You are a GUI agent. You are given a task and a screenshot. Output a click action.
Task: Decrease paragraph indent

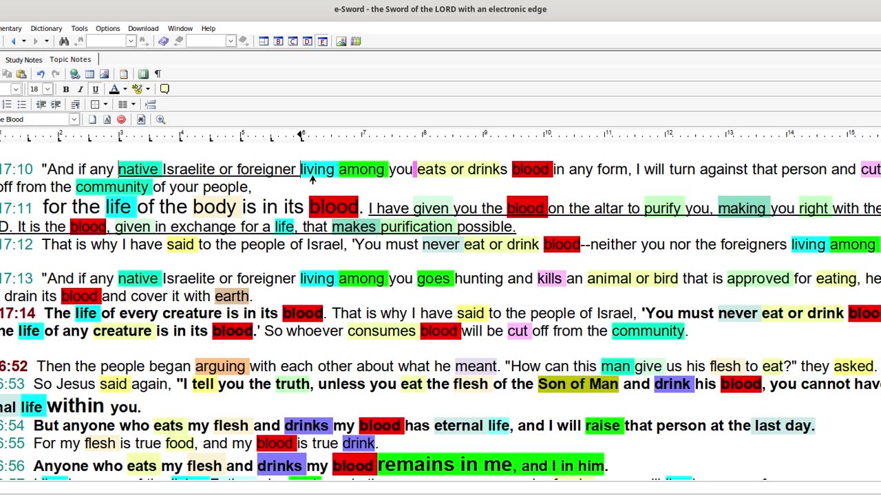tap(41, 104)
